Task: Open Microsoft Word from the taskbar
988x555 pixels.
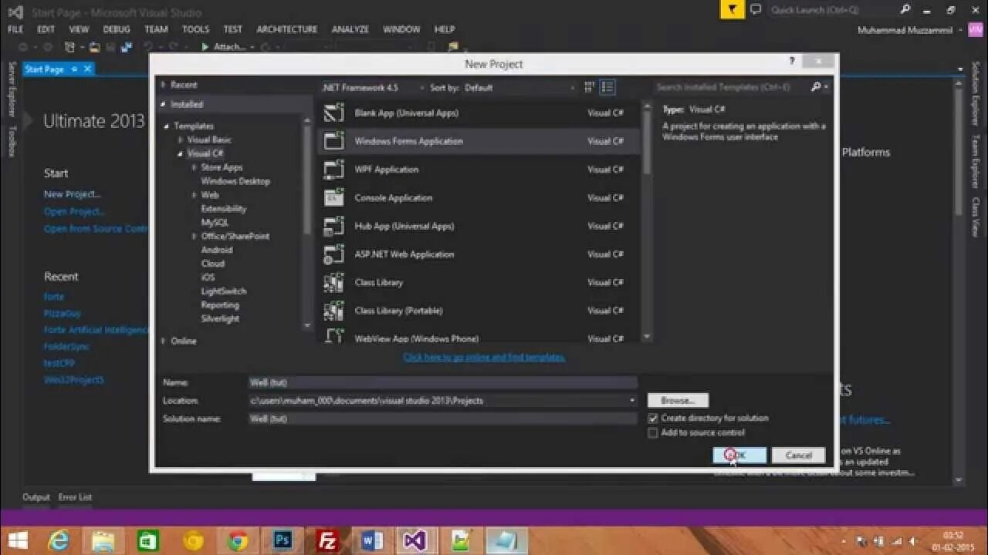Action: coord(372,540)
